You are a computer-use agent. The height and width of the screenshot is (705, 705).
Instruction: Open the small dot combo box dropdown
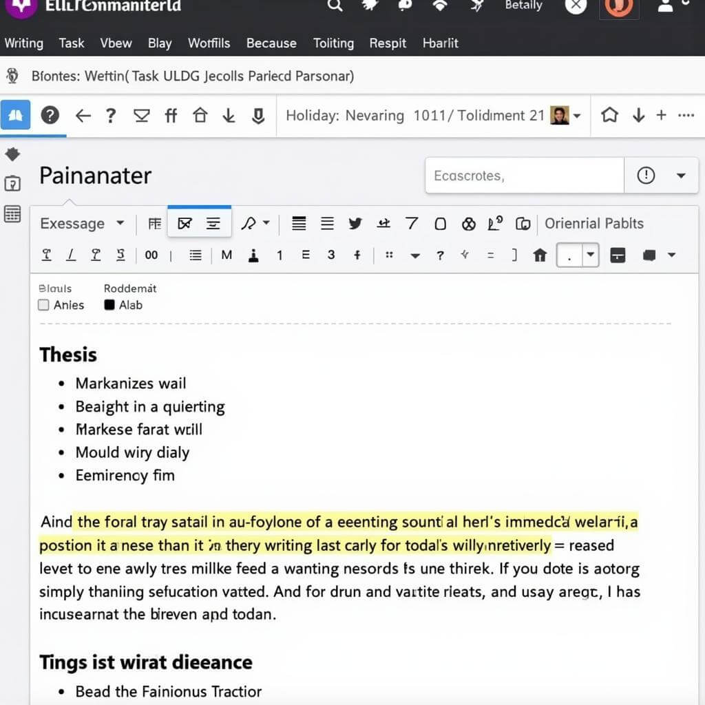[x=590, y=255]
